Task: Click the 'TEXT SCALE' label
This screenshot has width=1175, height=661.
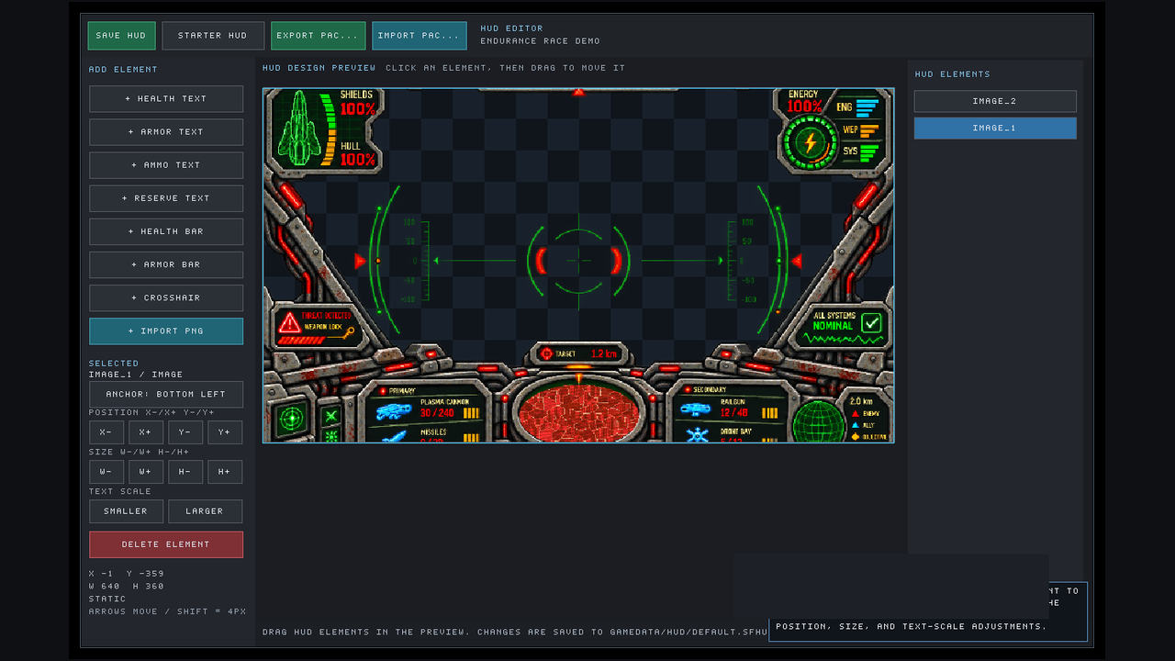Action: 120,492
